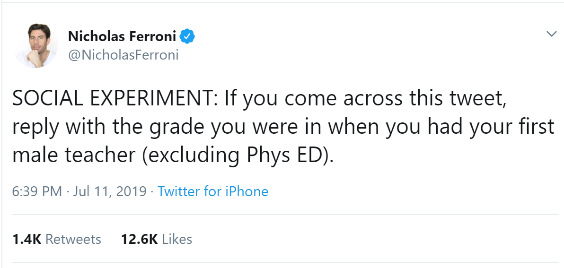The height and width of the screenshot is (268, 564).
Task: Open the tweet options chevron menu
Action: point(551,34)
